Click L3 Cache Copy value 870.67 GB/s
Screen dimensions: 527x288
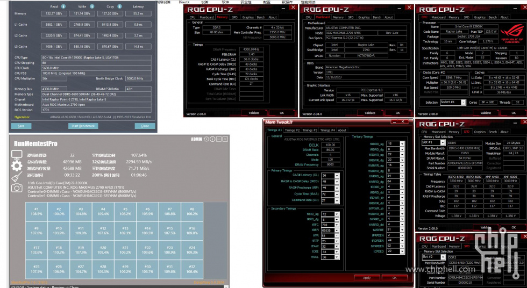pos(110,47)
